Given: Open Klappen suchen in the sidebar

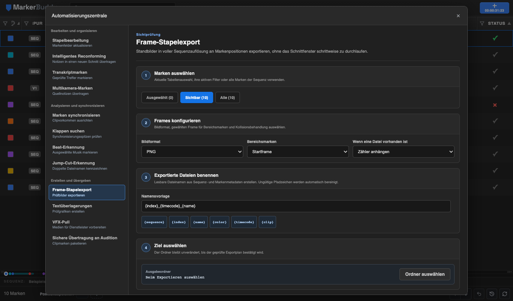Looking at the screenshot, I should [87, 134].
